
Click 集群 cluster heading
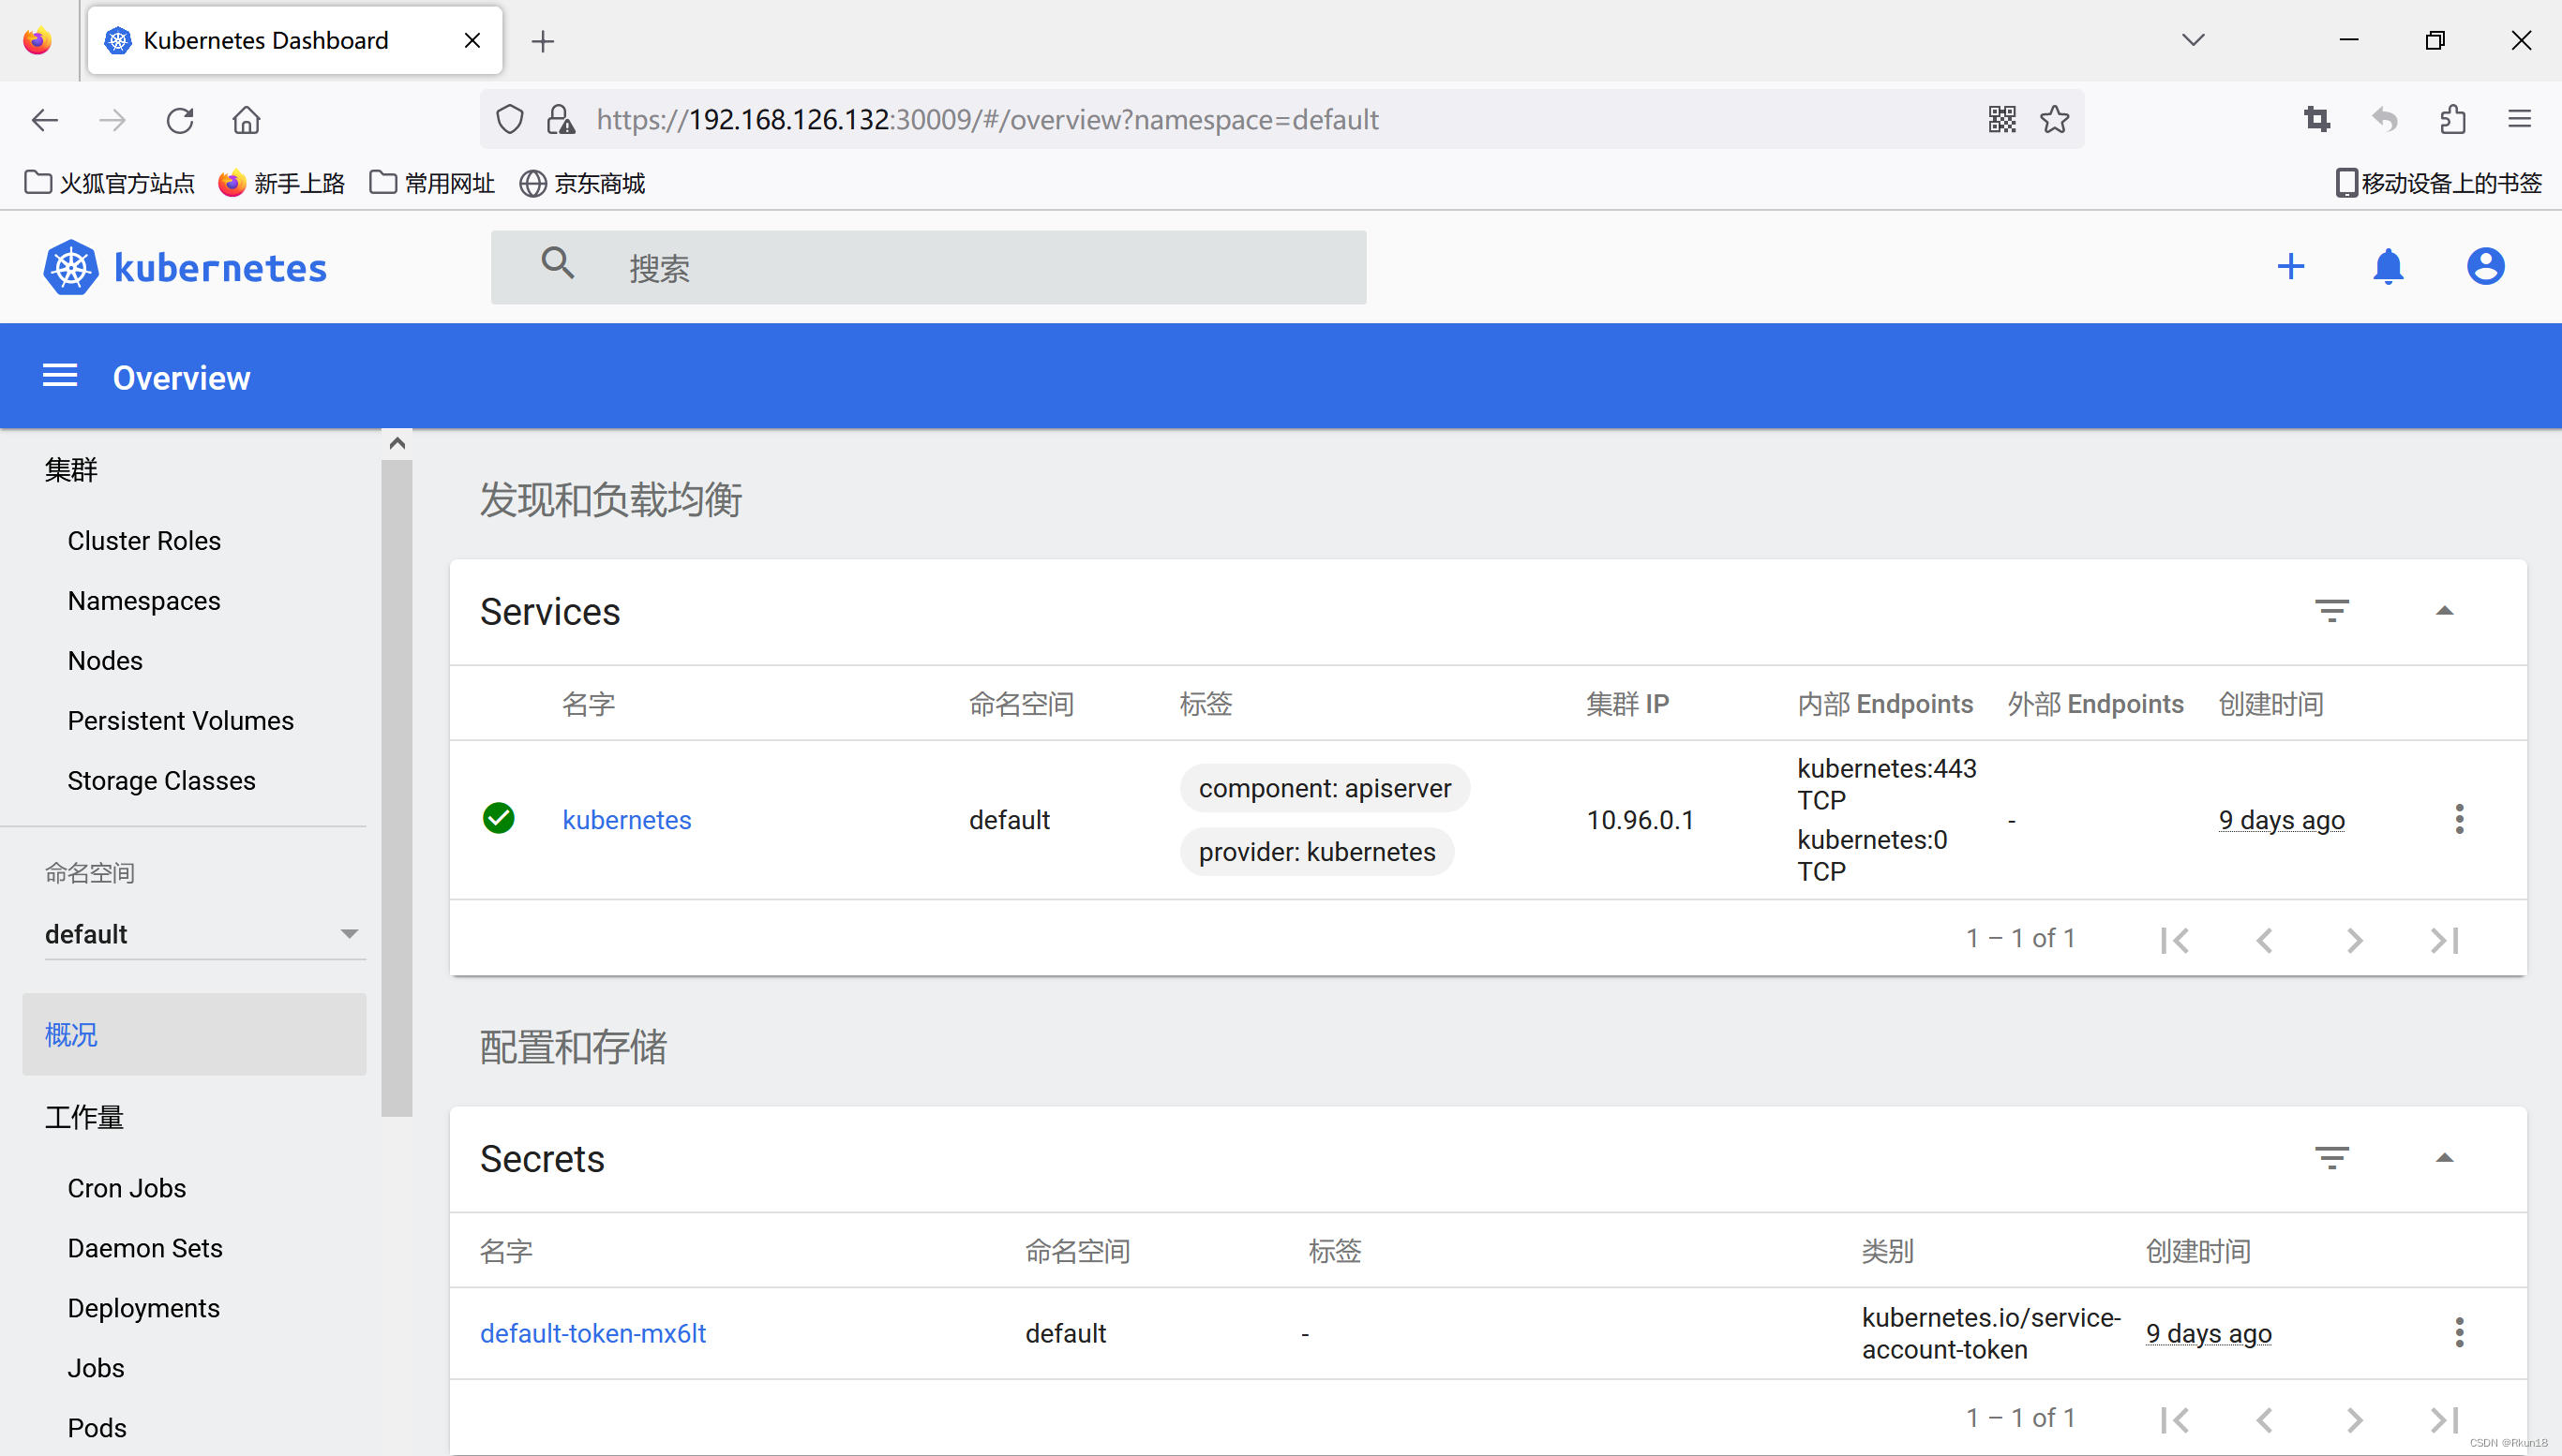(71, 469)
